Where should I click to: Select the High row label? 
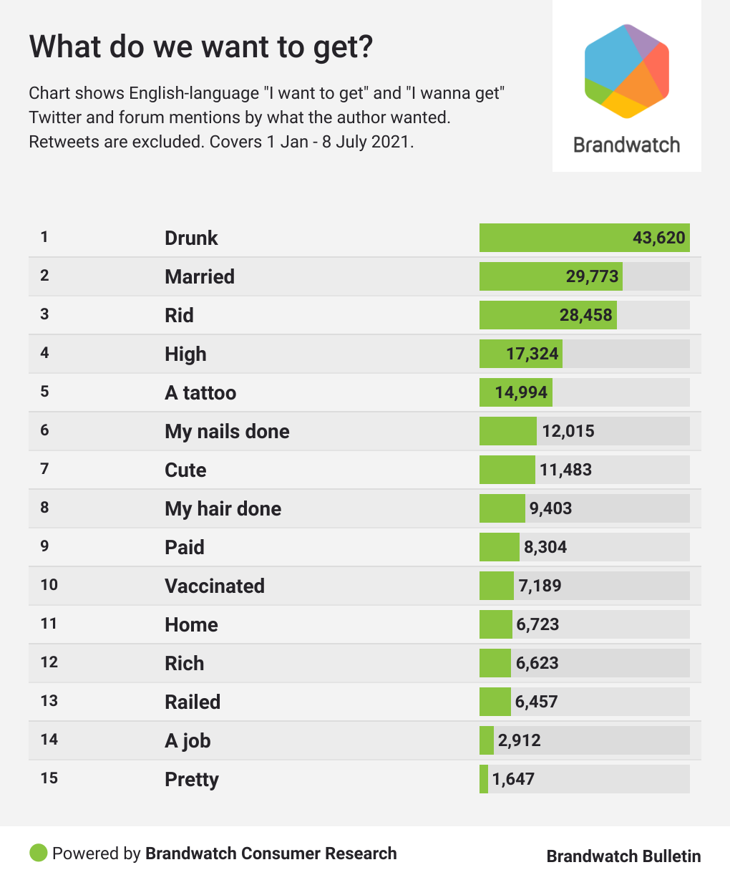tap(185, 354)
